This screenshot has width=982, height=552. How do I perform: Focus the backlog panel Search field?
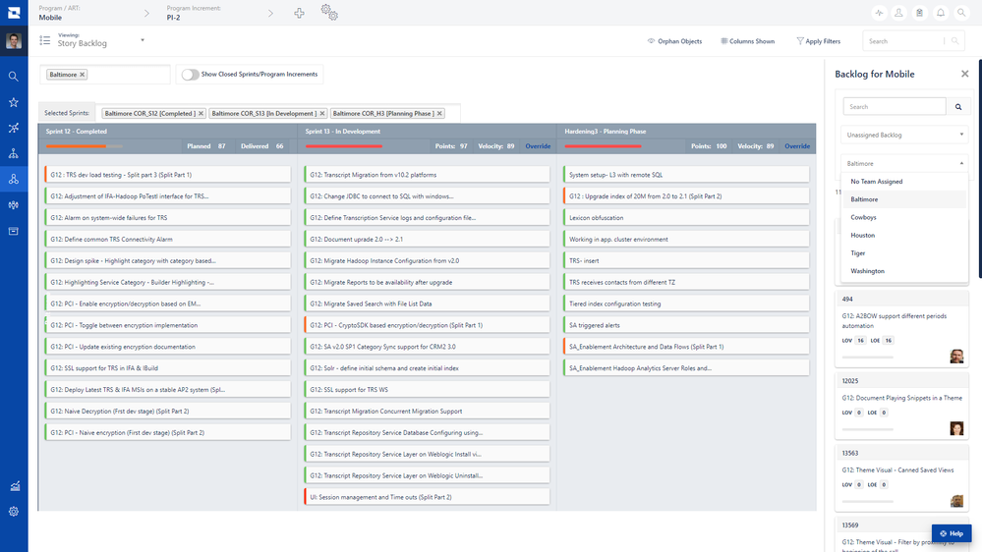tap(895, 107)
